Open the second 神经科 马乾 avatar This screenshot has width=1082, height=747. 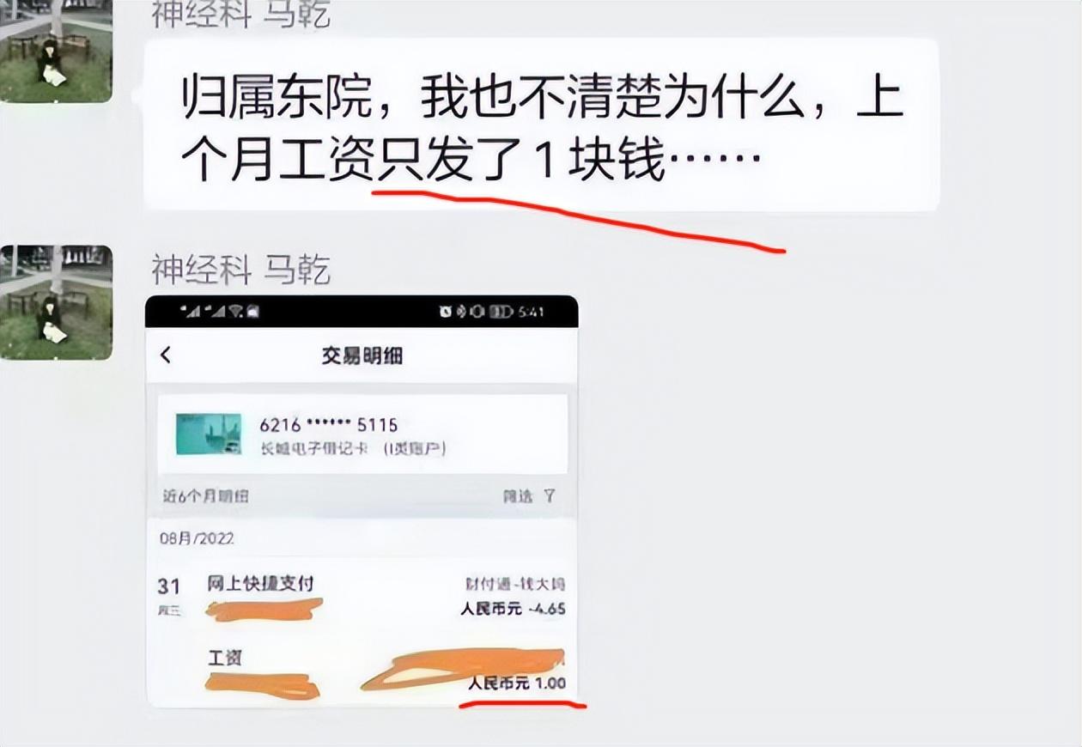[56, 302]
